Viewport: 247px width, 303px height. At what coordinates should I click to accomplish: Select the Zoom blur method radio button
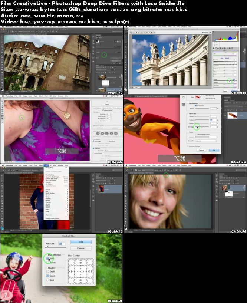pos(47,263)
